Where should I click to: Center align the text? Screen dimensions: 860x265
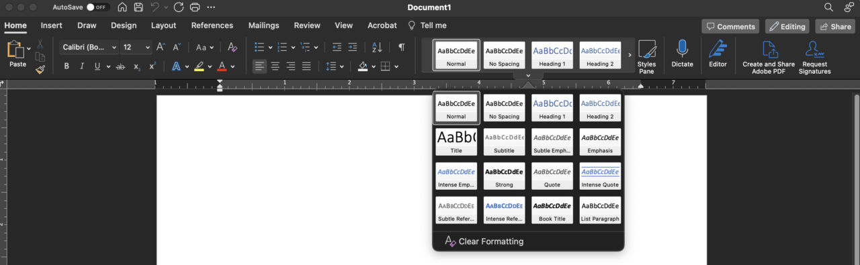pos(275,66)
